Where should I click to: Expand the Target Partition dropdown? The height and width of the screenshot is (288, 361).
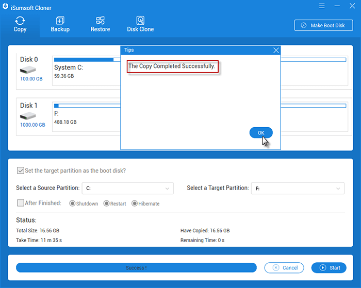pos(297,189)
